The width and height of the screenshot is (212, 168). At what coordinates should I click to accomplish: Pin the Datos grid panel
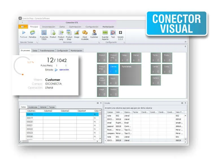tap(101, 103)
